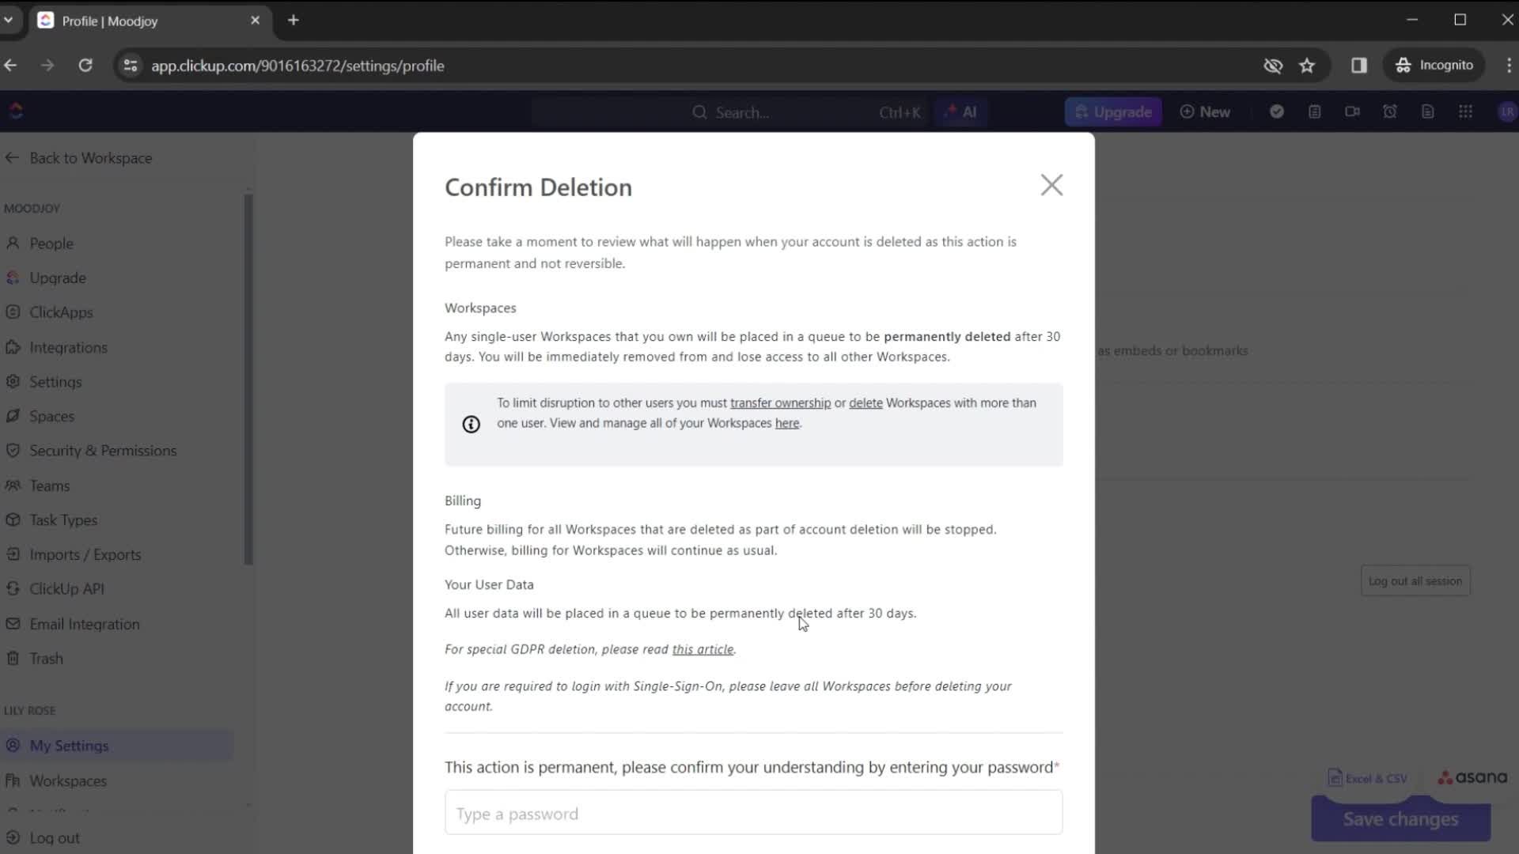Open the reminder alarm clock icon
This screenshot has width=1519, height=854.
(x=1390, y=112)
